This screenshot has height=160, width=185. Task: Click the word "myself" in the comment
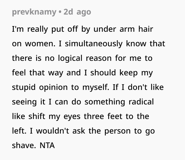tap(95, 88)
